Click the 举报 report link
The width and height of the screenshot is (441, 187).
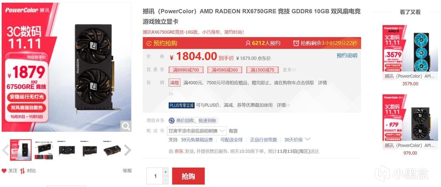point(127,171)
